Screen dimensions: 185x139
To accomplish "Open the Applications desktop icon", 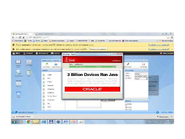I will pyautogui.click(x=18, y=73).
